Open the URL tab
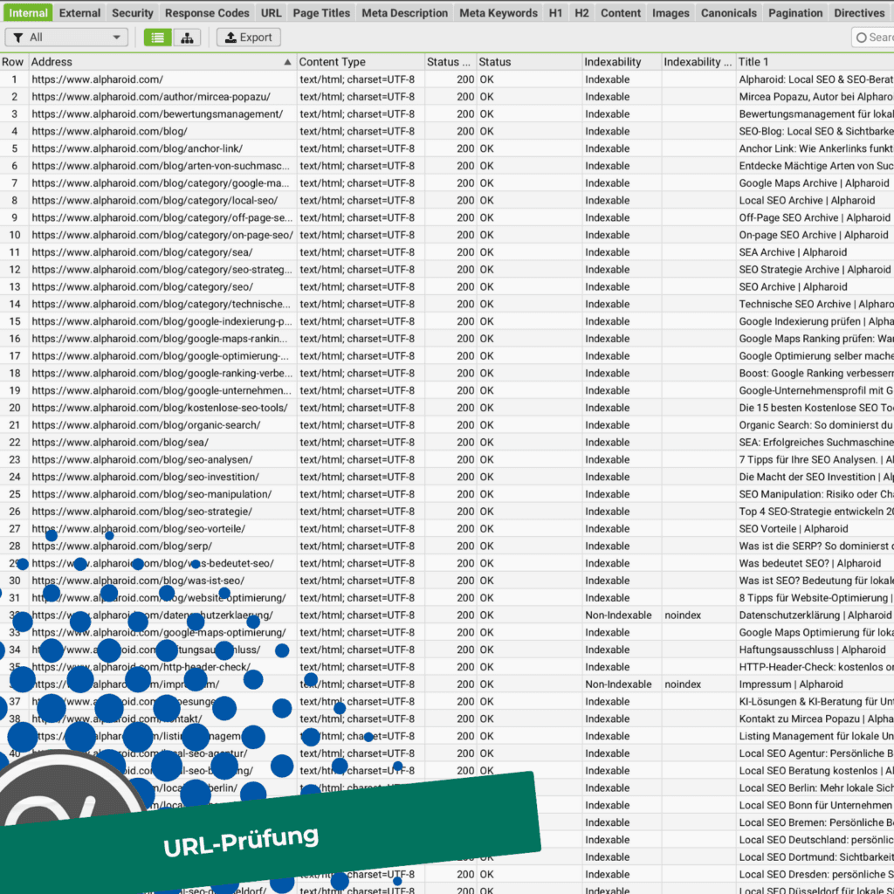This screenshot has width=894, height=894. [271, 12]
